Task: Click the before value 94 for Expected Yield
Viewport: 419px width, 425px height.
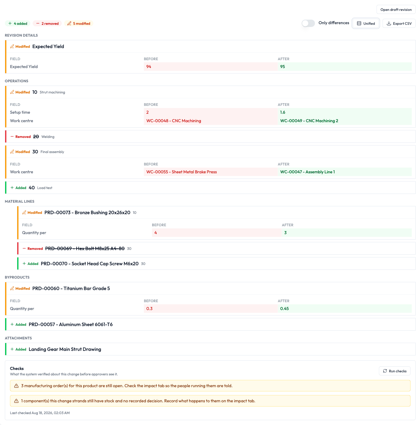Action: click(x=211, y=67)
